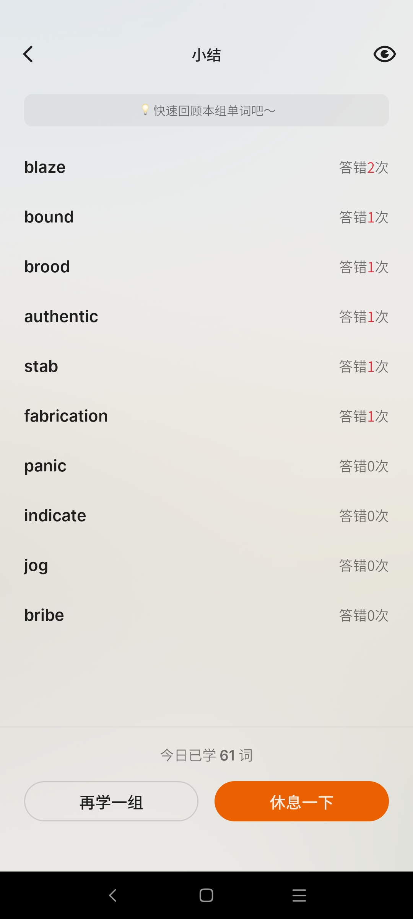View details for the word "stab"
413x919 pixels.
pyautogui.click(x=41, y=366)
